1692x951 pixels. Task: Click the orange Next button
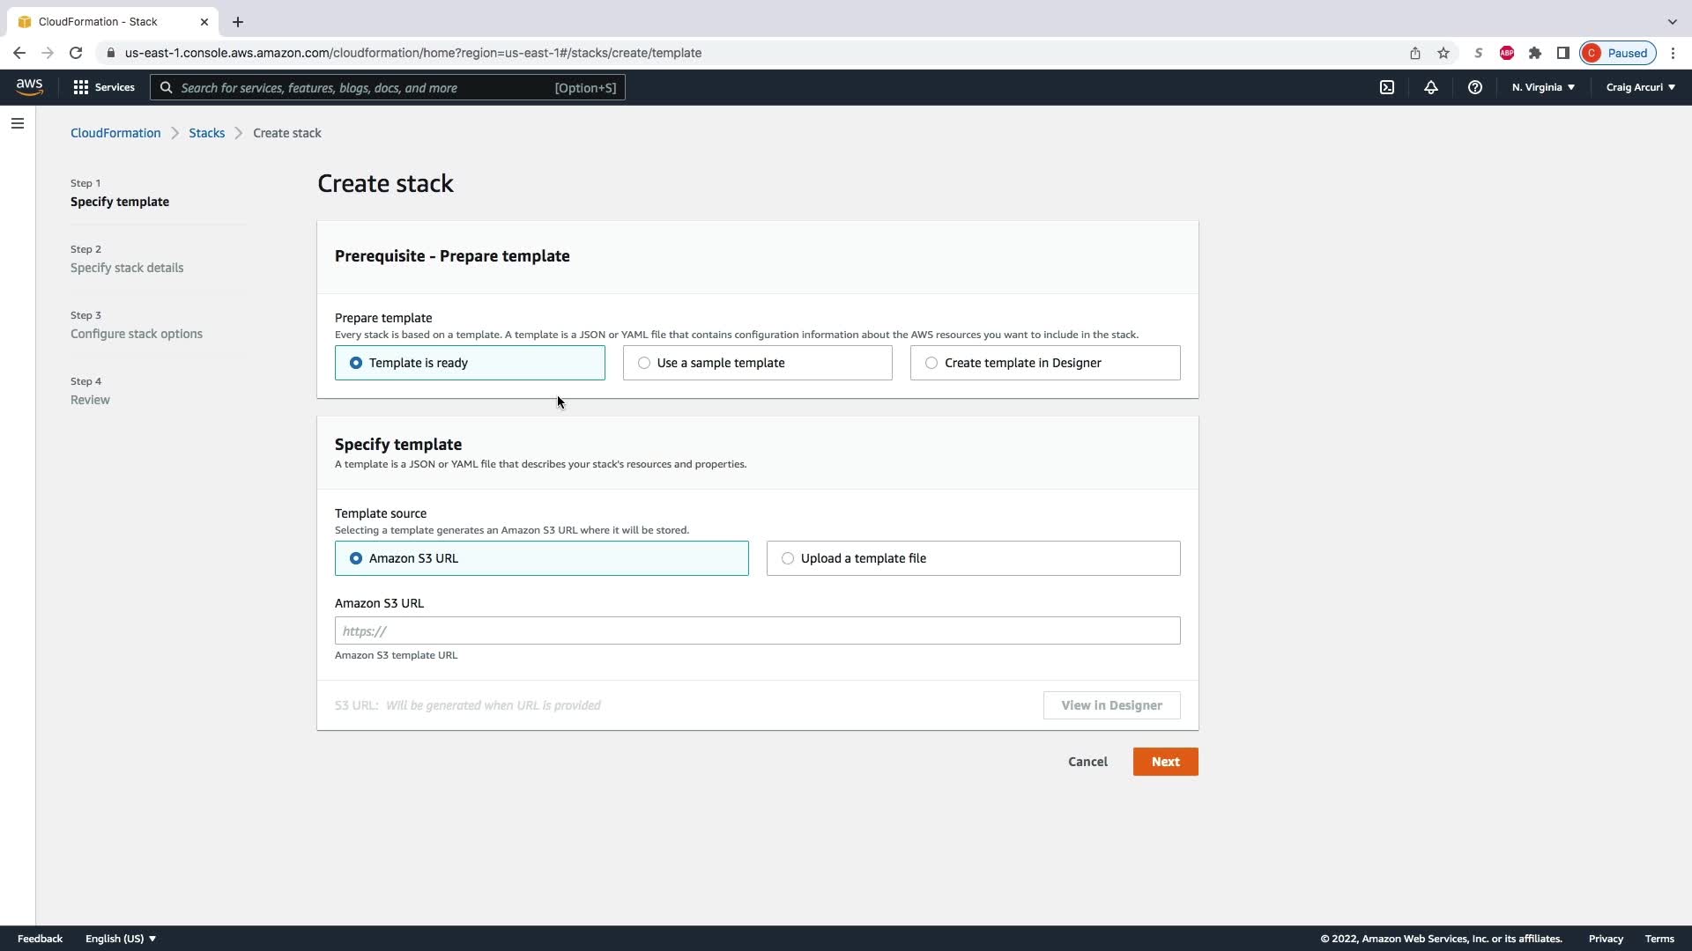coord(1165,762)
